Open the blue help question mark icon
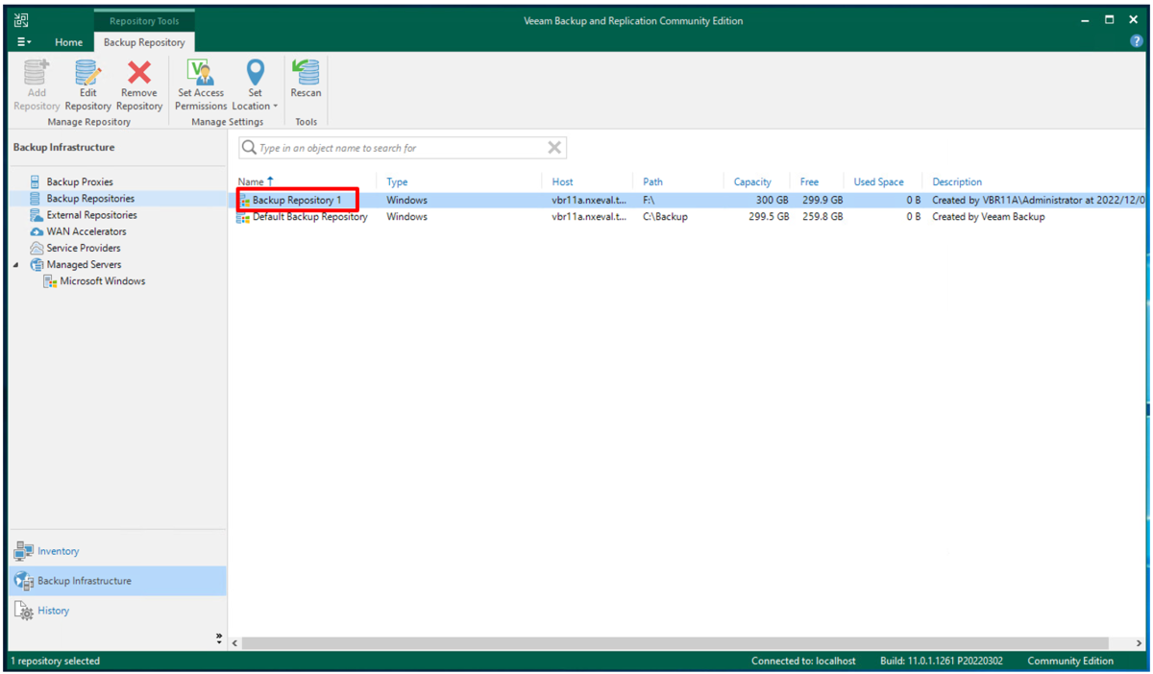Screen dimensions: 1153x674 [1136, 41]
